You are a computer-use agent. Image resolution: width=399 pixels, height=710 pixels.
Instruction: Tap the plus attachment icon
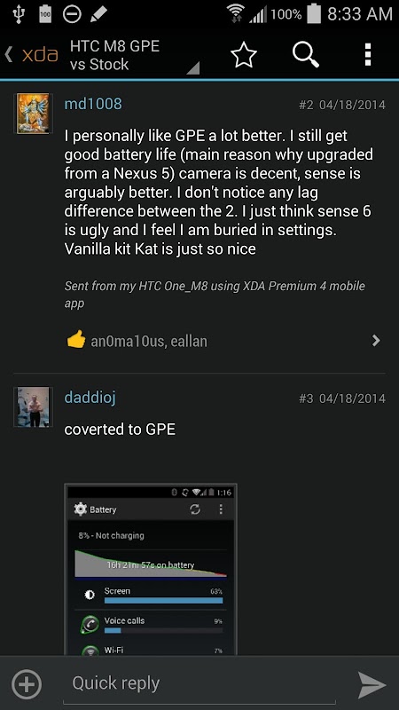(x=27, y=684)
